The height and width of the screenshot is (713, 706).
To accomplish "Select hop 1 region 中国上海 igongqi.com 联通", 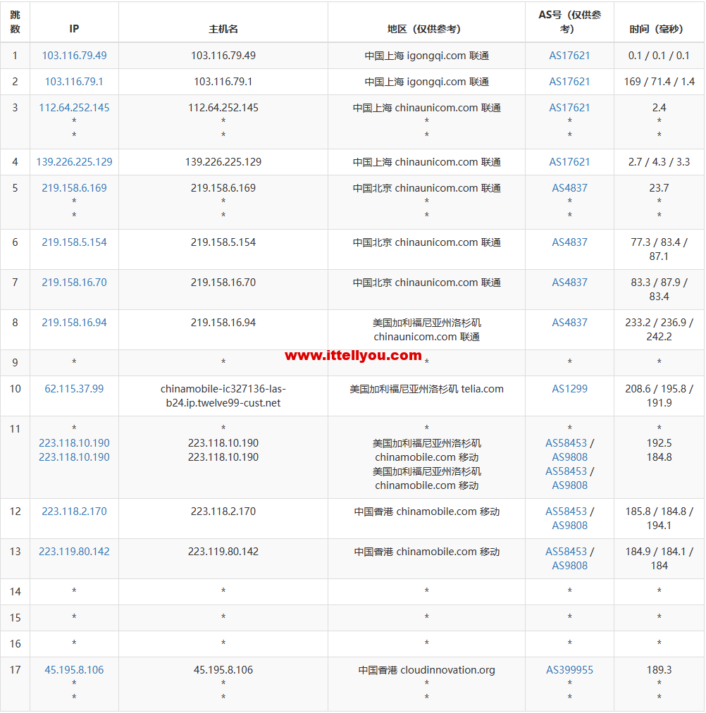I will point(426,56).
